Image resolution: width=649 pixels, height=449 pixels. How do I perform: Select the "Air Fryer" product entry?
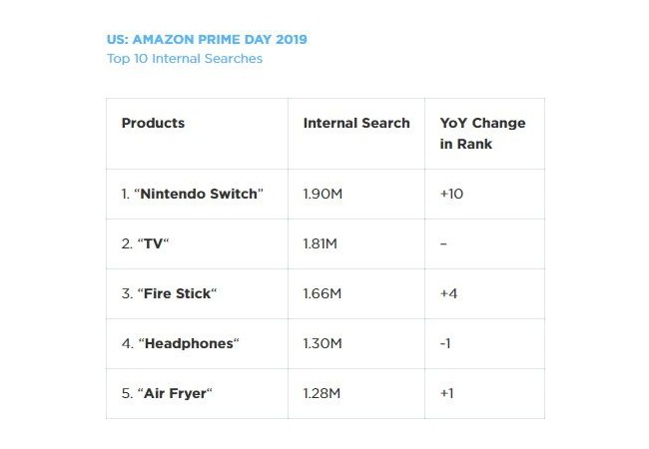coord(167,393)
